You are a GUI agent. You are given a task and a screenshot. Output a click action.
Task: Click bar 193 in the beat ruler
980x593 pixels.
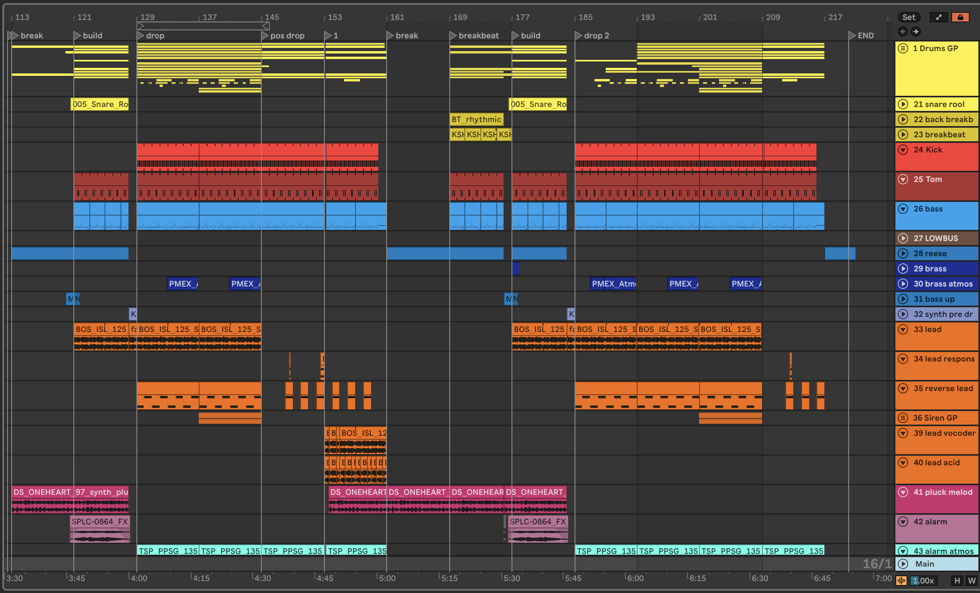click(x=648, y=17)
